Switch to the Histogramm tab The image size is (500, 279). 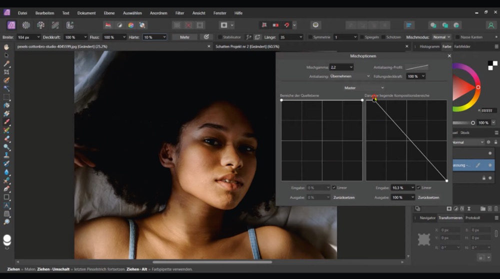(x=429, y=46)
